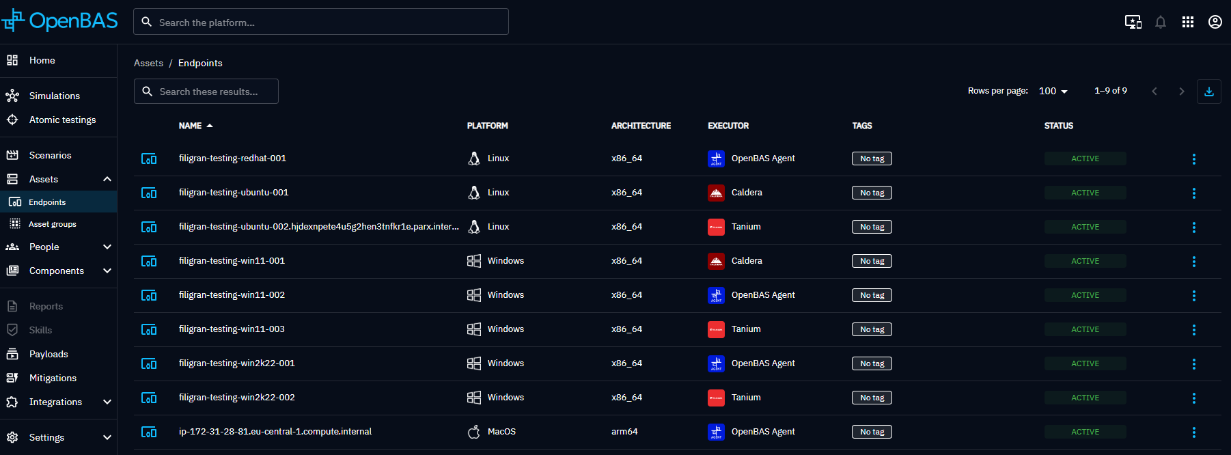
Task: Open kebab menu for filigran-testing-redhat-001
Action: click(x=1194, y=159)
